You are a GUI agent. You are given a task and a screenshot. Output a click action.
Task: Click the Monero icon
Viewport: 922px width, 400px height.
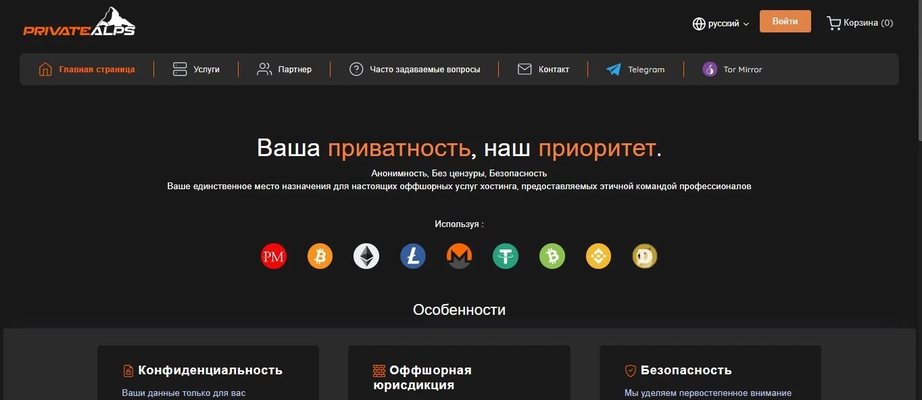pyautogui.click(x=459, y=256)
